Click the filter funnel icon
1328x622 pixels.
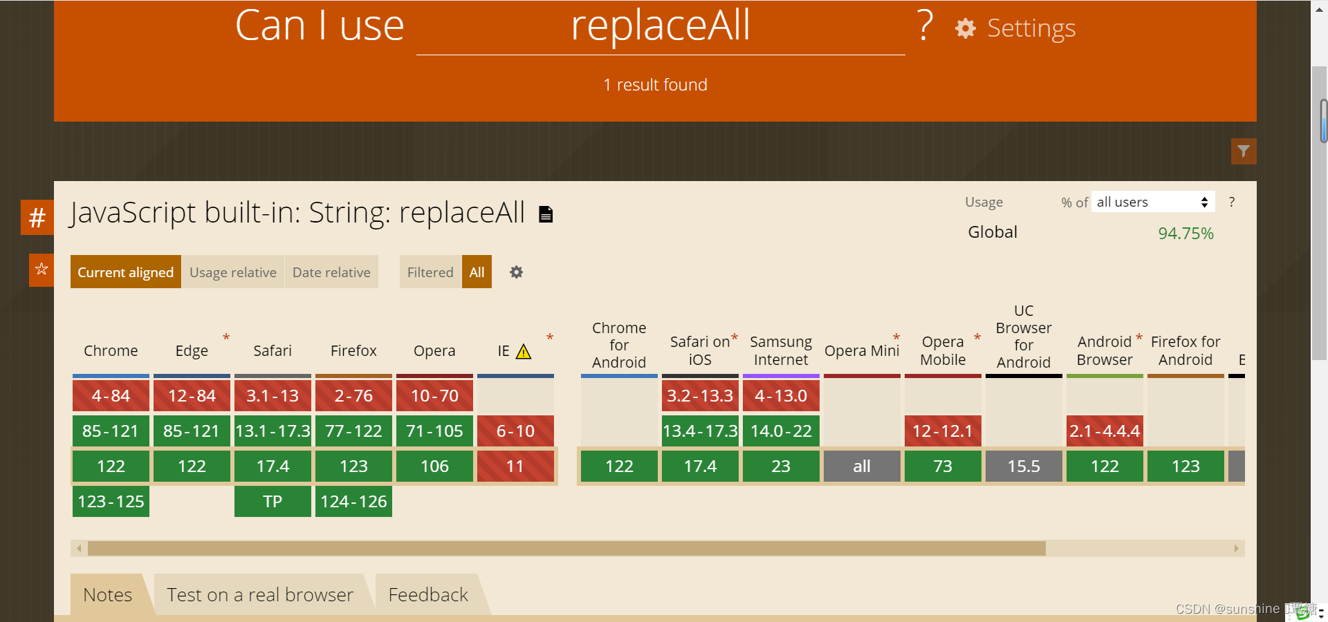click(x=1244, y=151)
